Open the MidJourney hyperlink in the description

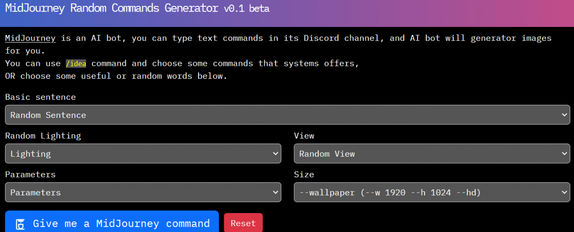pyautogui.click(x=30, y=38)
